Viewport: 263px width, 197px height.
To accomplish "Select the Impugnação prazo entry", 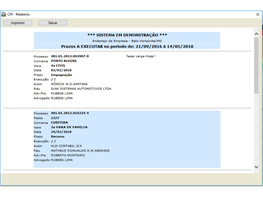I will point(61,75).
